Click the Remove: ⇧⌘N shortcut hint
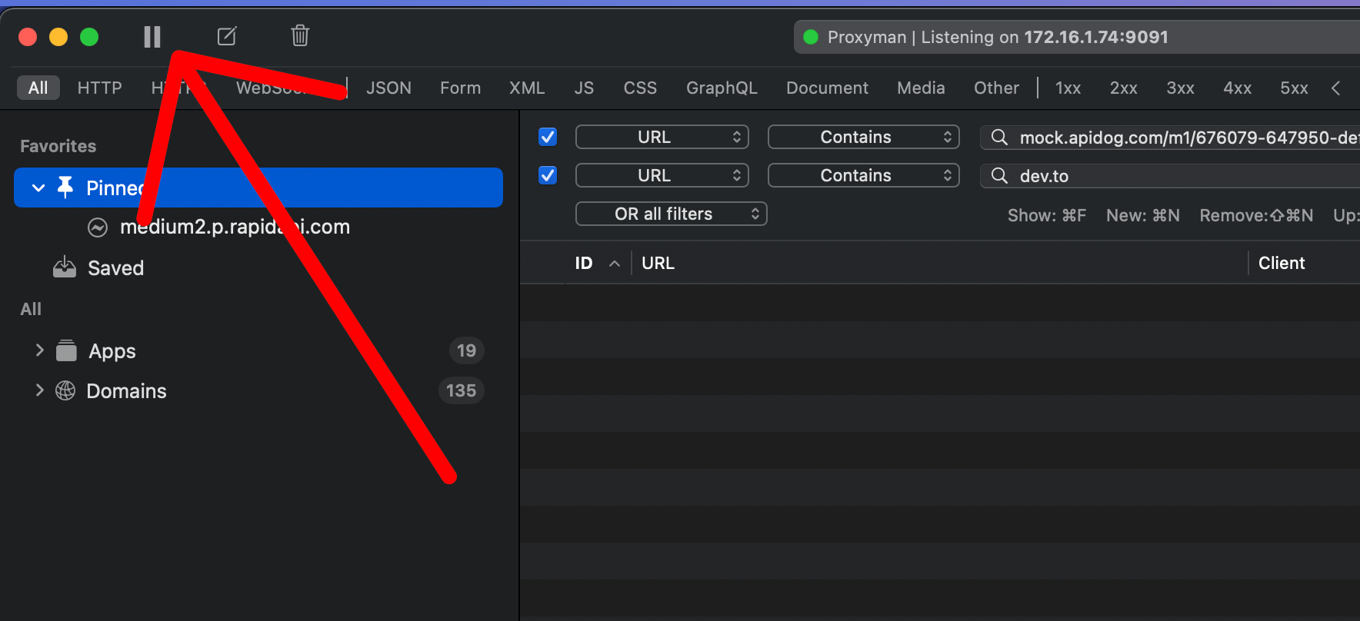Viewport: 1360px width, 621px height. (x=1256, y=215)
